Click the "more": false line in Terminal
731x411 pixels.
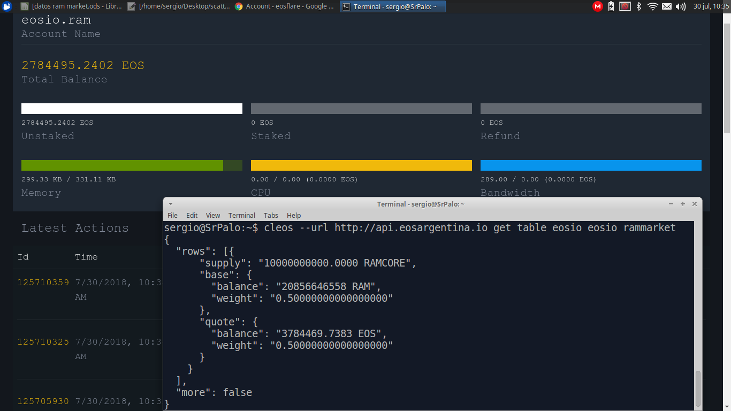point(214,393)
